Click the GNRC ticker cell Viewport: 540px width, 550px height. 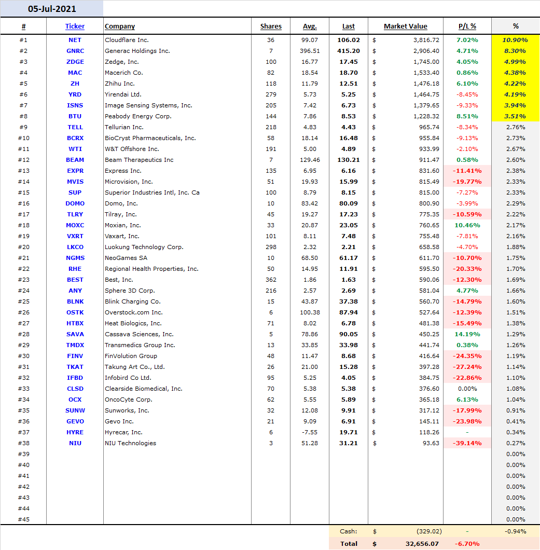(75, 51)
